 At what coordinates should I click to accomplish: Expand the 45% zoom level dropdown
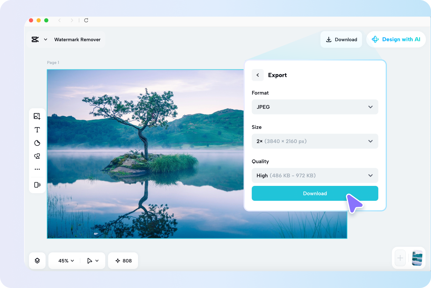point(65,260)
